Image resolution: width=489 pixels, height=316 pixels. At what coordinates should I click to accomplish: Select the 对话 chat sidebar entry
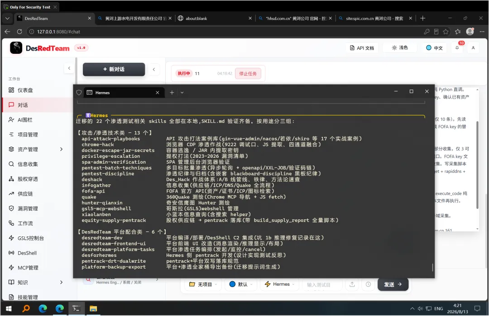38,105
